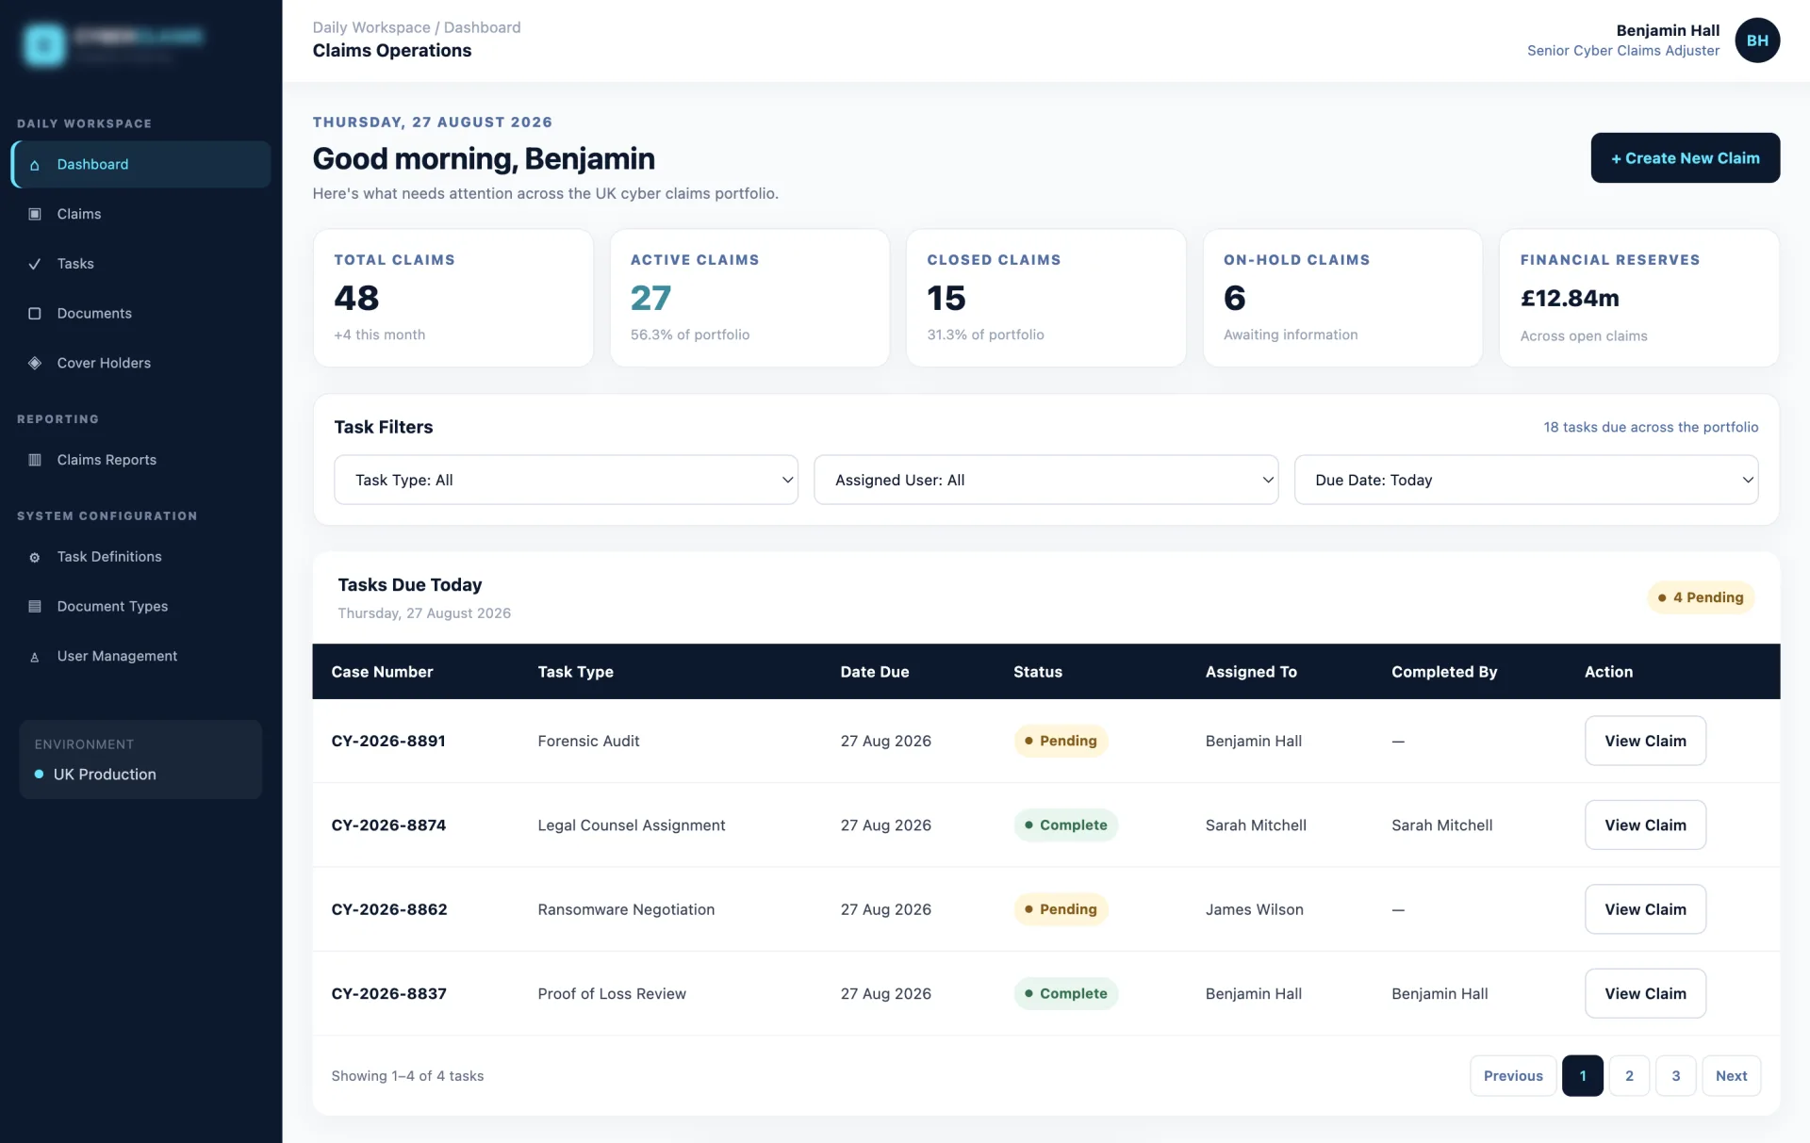The height and width of the screenshot is (1143, 1810).
Task: View Claim for CY-2026-8862
Action: coord(1645,909)
